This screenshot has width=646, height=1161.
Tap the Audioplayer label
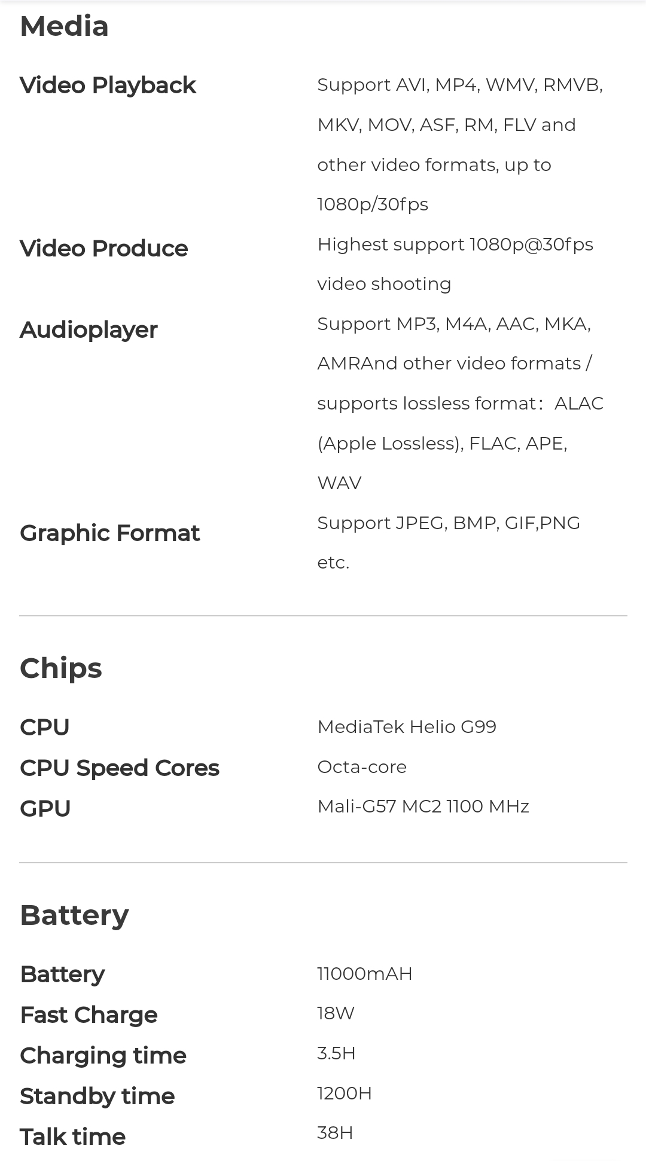(x=89, y=330)
